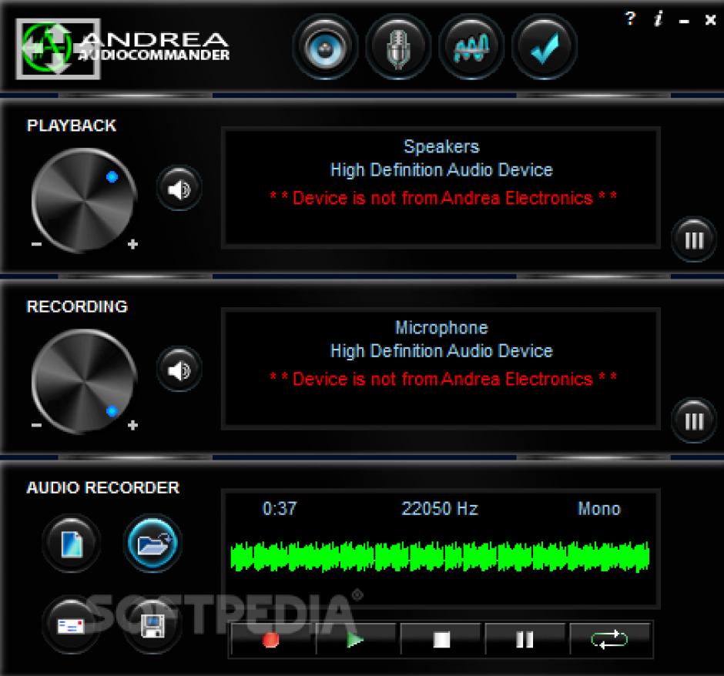Click the AUDIO RECORDER section heading

103,487
